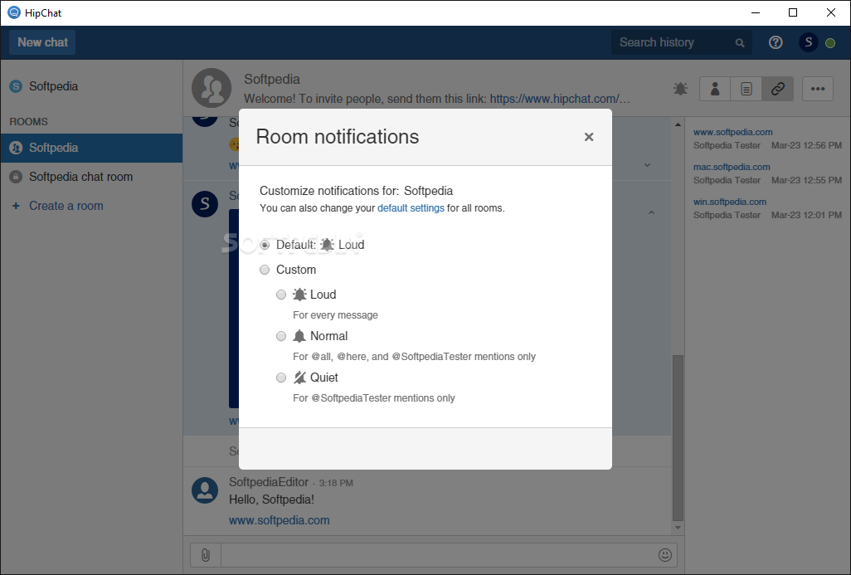Open the user profile avatar S
851x575 pixels.
point(808,42)
